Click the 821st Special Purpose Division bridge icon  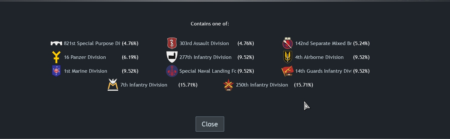point(56,43)
